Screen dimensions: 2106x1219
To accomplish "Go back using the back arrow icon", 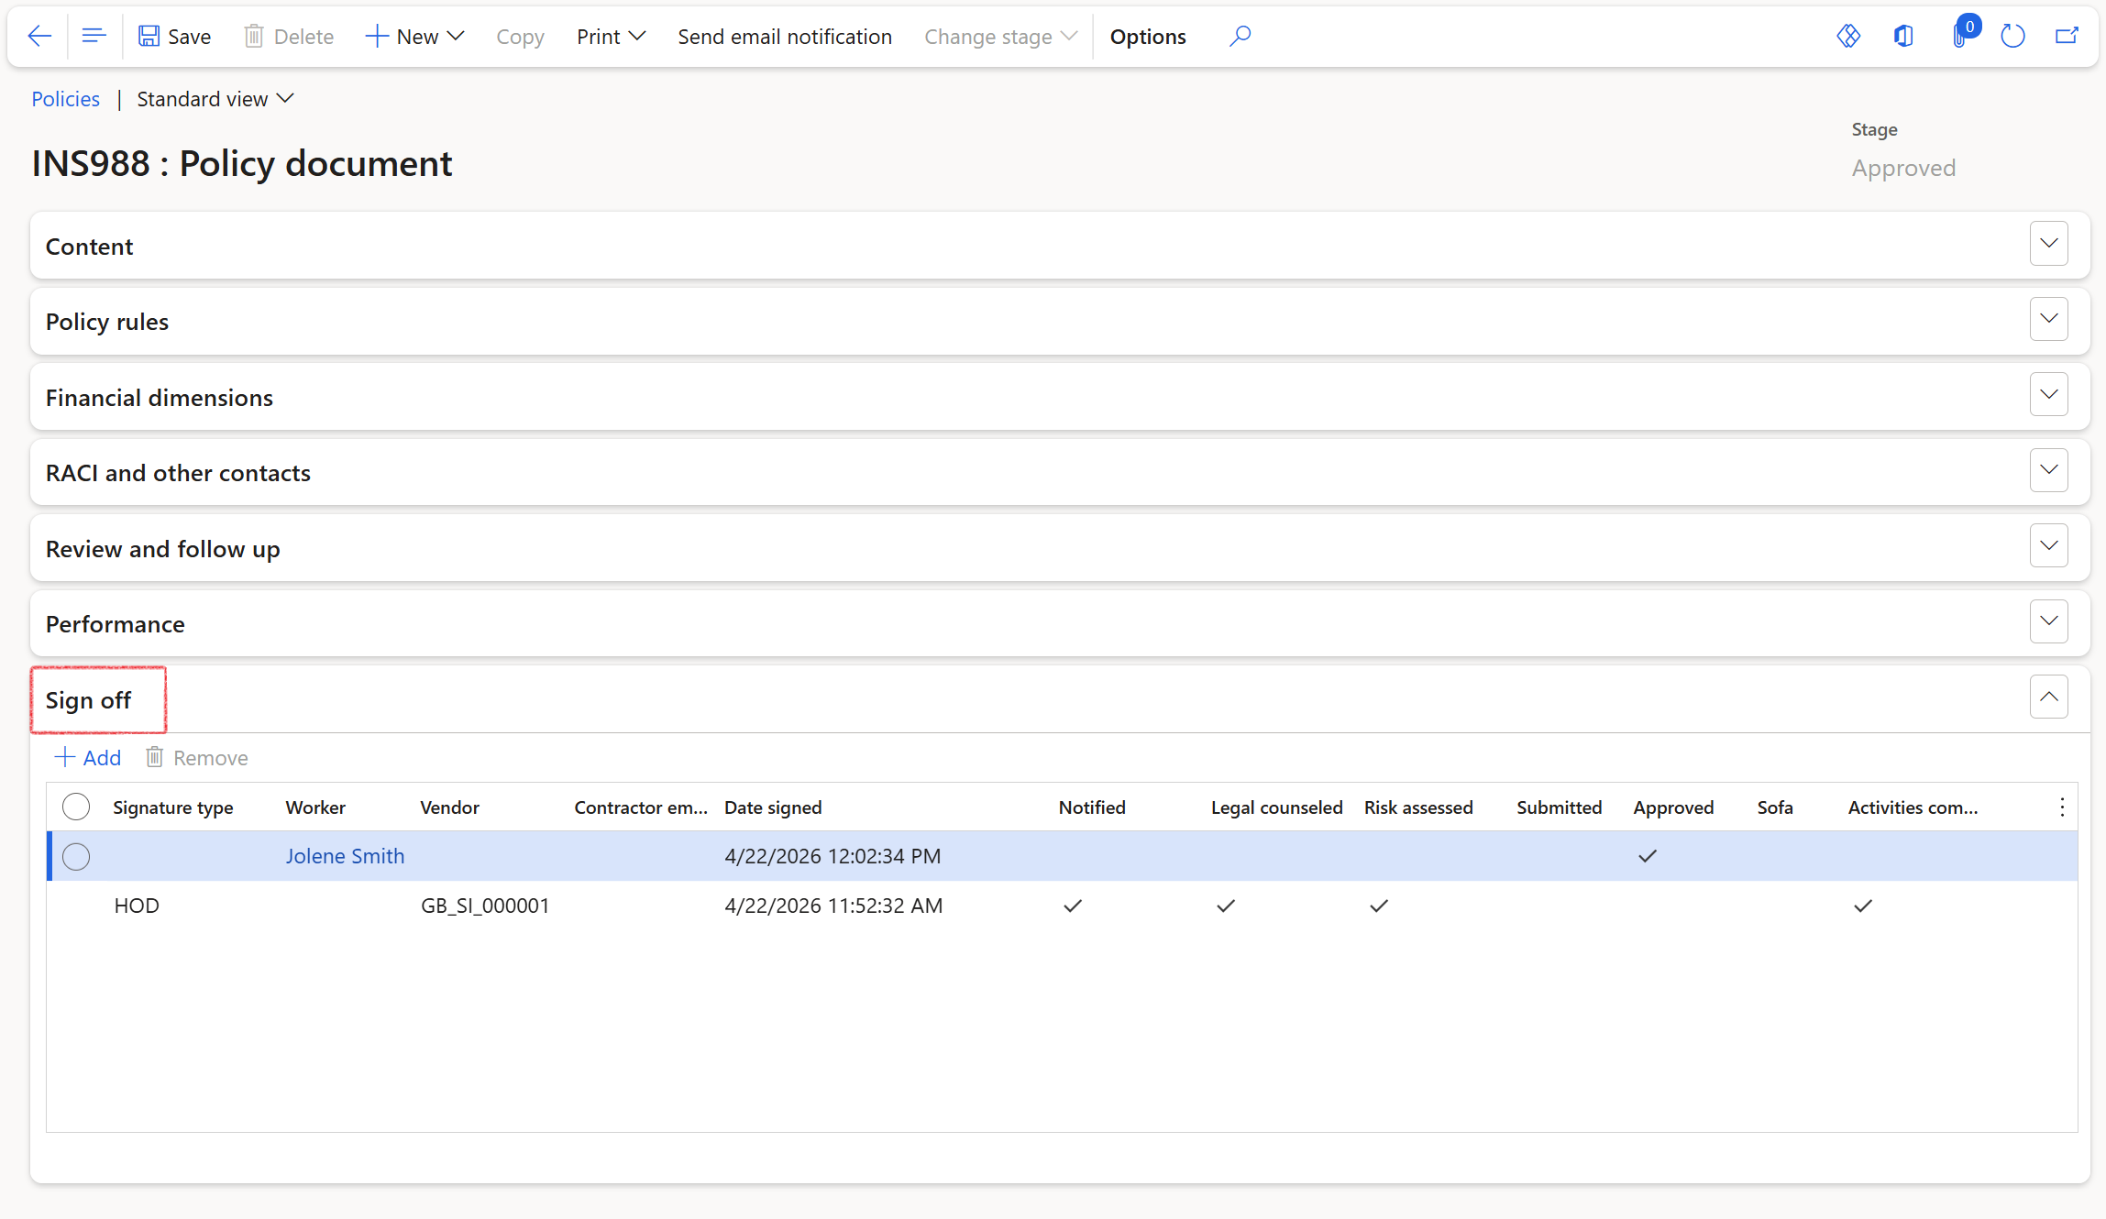I will tap(39, 37).
